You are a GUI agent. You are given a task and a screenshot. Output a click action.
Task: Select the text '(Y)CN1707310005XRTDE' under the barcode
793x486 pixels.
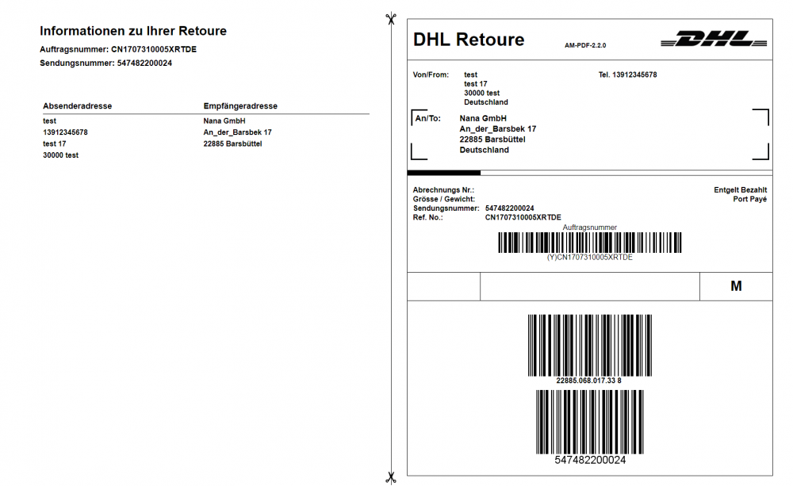pos(590,258)
